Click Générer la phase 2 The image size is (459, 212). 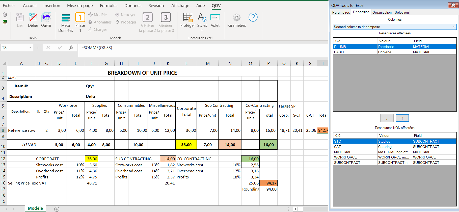pyautogui.click(x=148, y=23)
